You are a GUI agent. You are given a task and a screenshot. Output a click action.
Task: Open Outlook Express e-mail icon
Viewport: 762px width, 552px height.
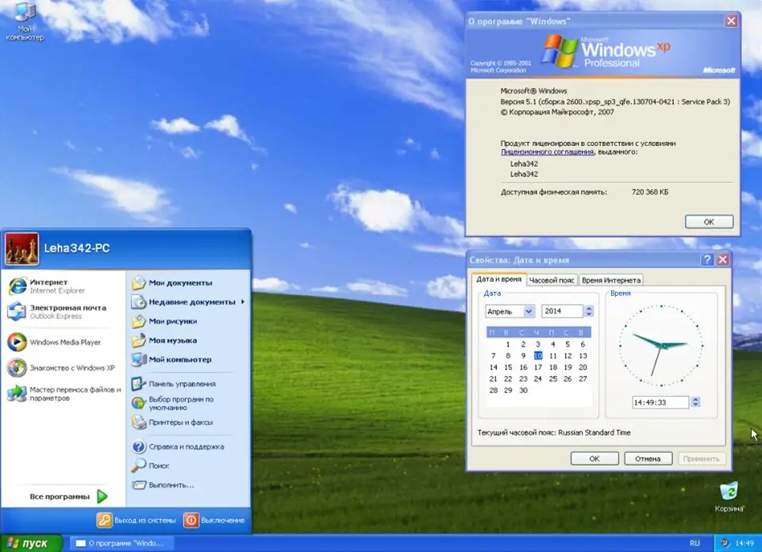[17, 311]
